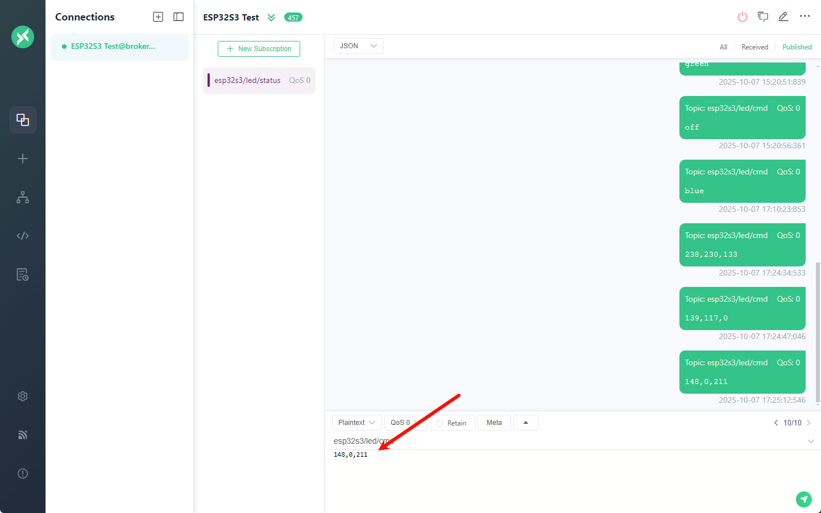821x513 pixels.
Task: Open the edit connection pencil icon
Action: [783, 17]
